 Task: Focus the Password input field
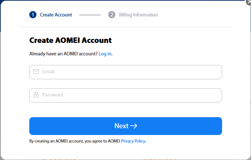click(x=129, y=95)
